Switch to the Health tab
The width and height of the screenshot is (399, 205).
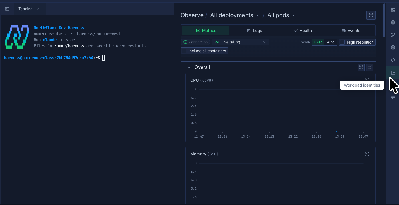(303, 31)
